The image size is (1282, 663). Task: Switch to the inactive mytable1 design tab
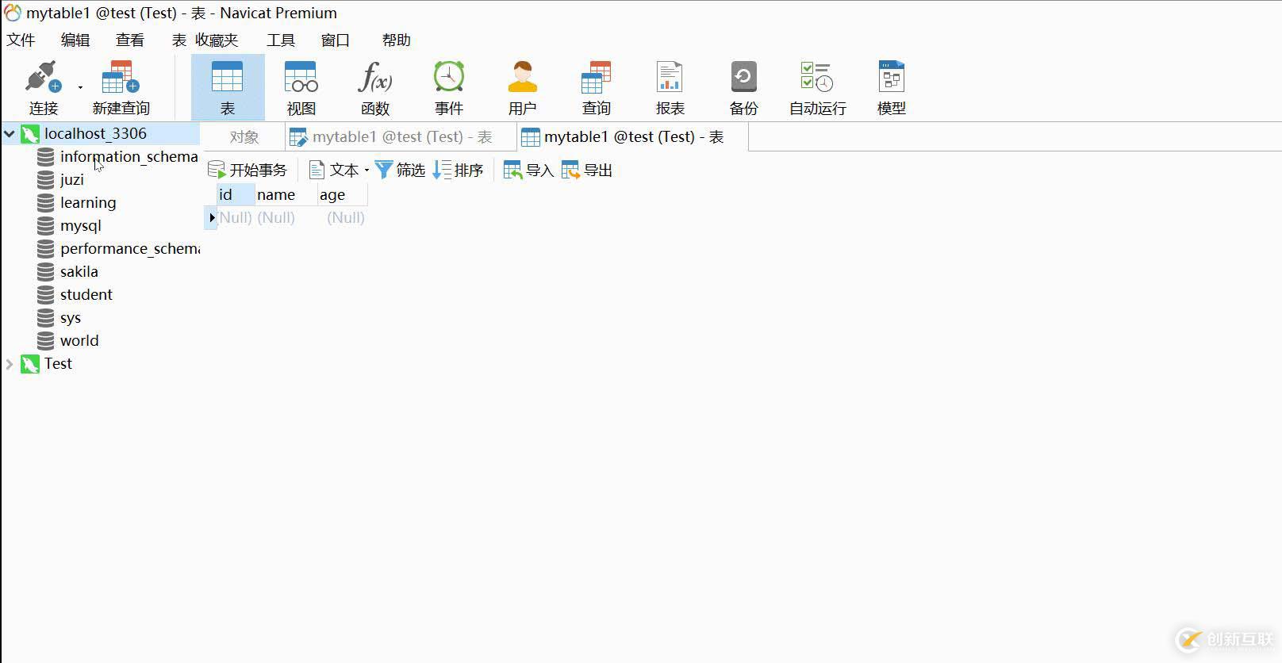click(x=401, y=137)
